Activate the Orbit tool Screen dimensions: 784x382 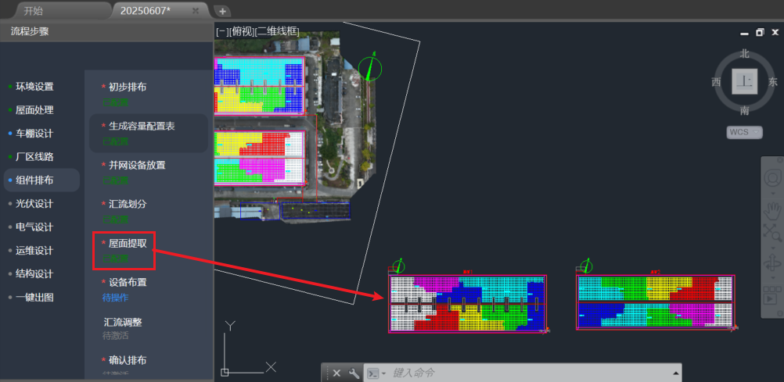pyautogui.click(x=773, y=262)
